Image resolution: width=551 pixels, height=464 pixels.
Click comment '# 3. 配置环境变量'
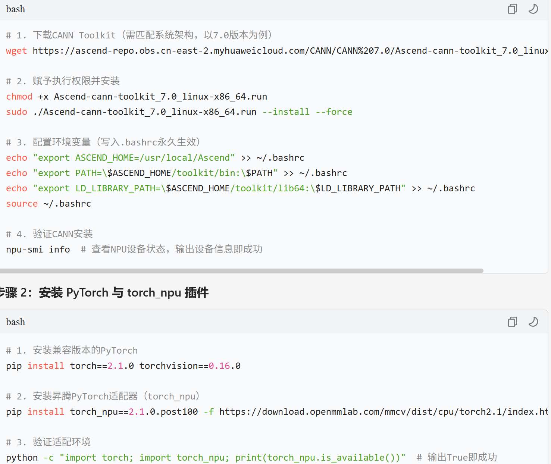coord(103,142)
